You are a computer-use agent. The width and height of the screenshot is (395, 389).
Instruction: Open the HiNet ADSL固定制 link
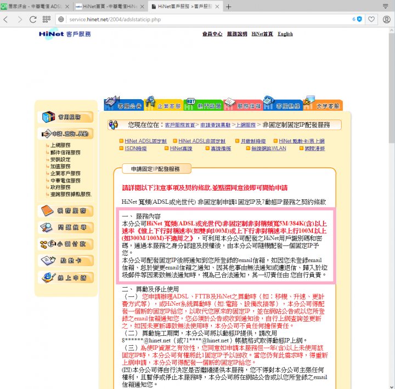[x=145, y=141]
